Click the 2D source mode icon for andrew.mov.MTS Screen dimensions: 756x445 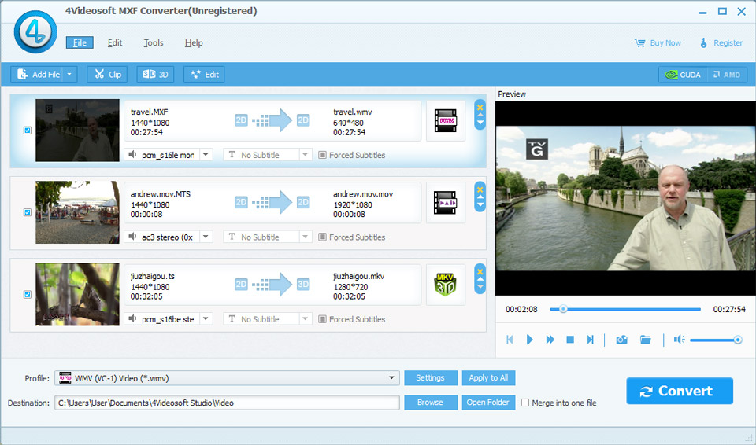tap(241, 202)
